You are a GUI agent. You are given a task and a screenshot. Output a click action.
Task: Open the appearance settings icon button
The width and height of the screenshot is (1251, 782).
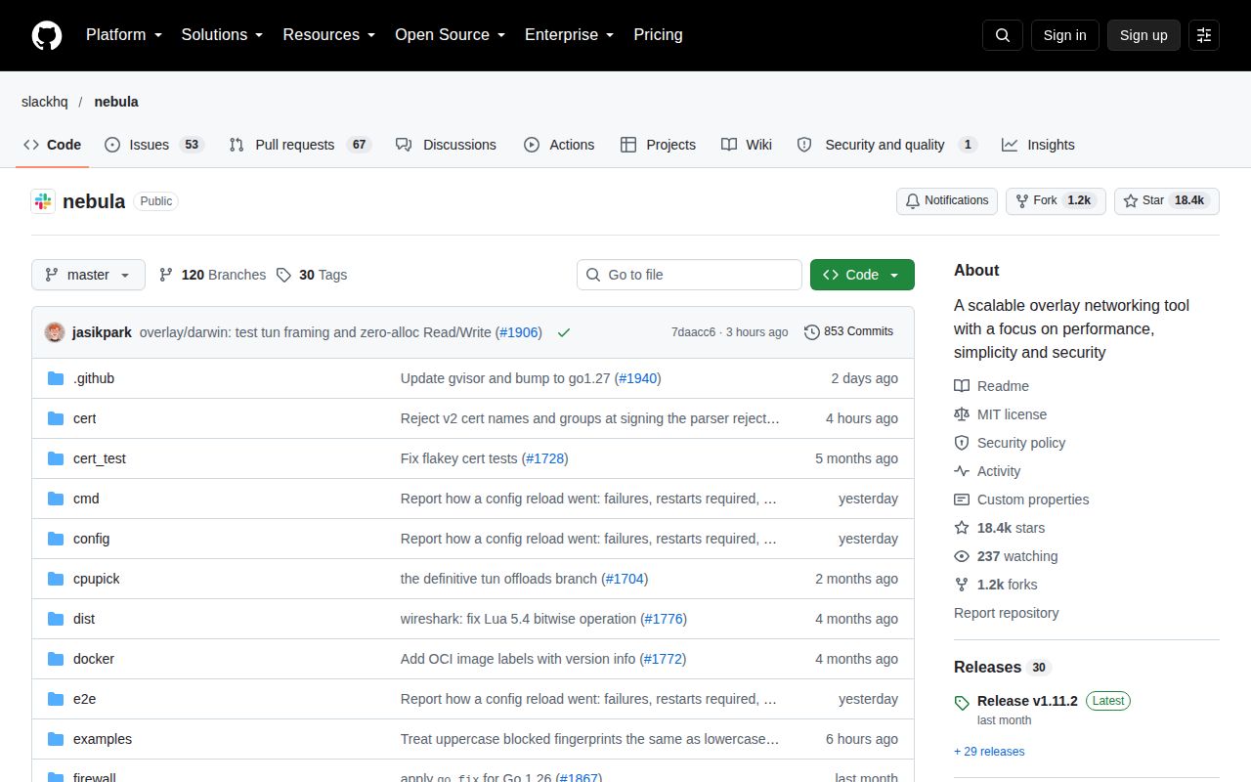coord(1204,35)
